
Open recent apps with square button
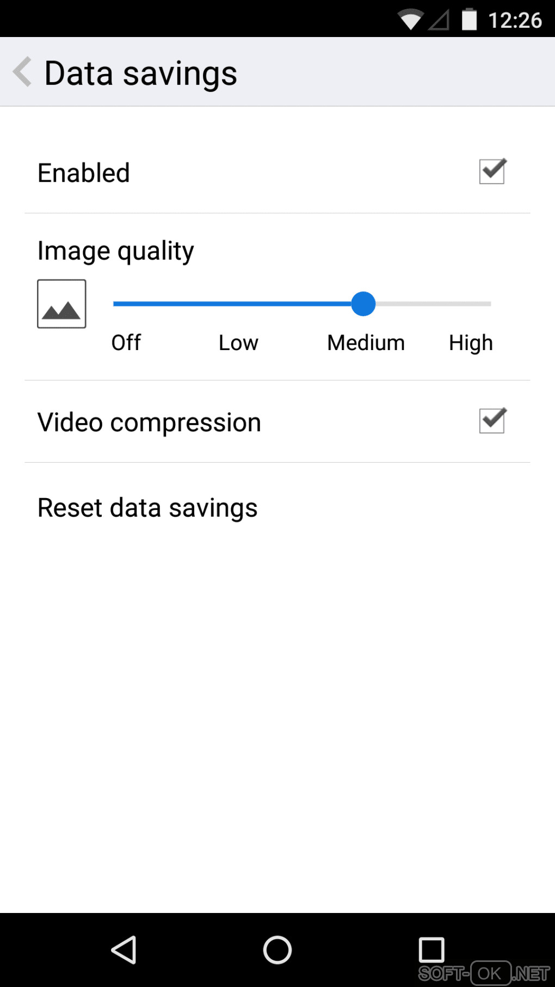[431, 949]
